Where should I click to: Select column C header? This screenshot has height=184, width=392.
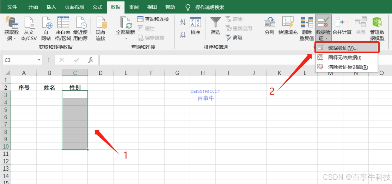75,73
